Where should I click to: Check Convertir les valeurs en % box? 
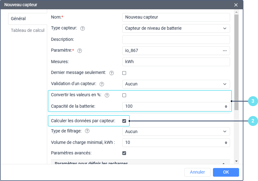(x=124, y=95)
